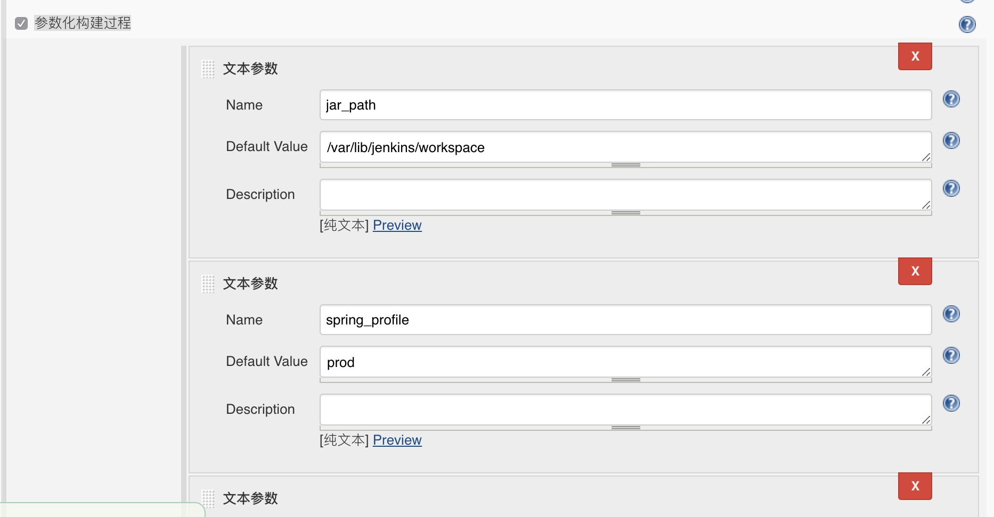Delete the jar_path text parameter
Screen dimensions: 994x517
click(x=915, y=56)
